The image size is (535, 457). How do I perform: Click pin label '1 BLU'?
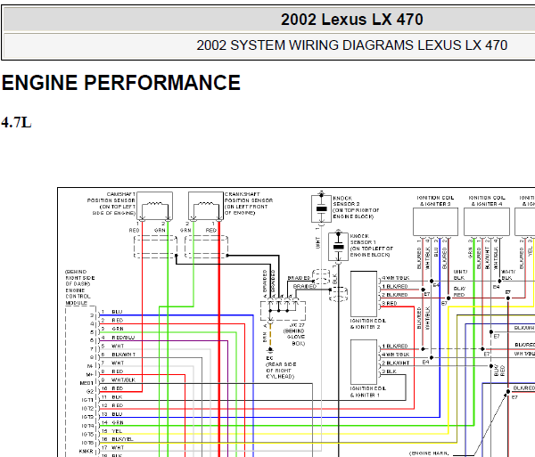coord(112,312)
